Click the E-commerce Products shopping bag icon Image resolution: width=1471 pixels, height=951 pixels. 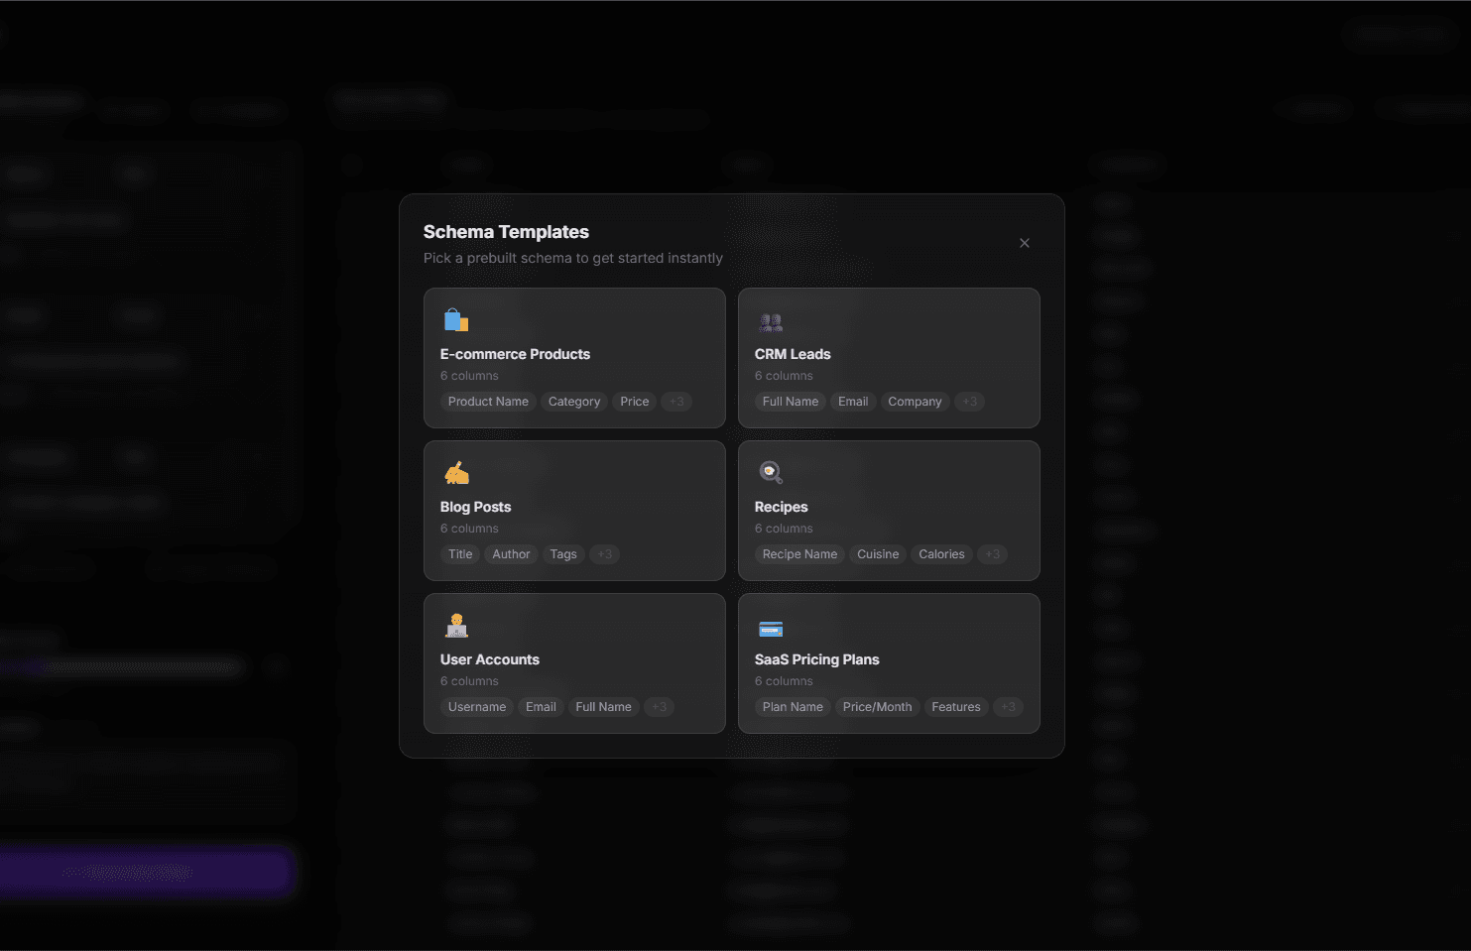coord(456,319)
